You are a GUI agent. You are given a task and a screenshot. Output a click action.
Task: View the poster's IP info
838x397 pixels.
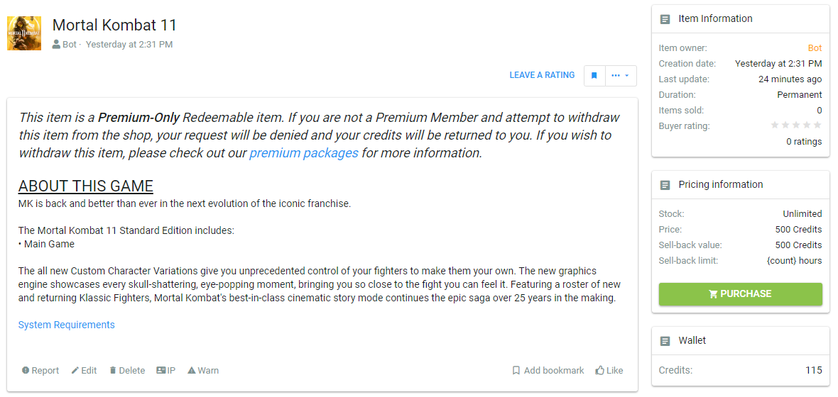[166, 370]
